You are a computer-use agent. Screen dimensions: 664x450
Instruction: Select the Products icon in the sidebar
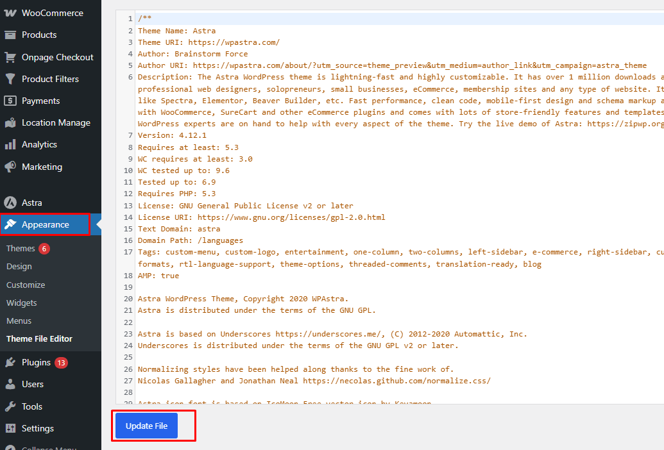[x=12, y=35]
